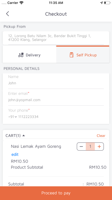Open the +91 country code dropdown
This screenshot has height=200, width=112.
(13, 117)
